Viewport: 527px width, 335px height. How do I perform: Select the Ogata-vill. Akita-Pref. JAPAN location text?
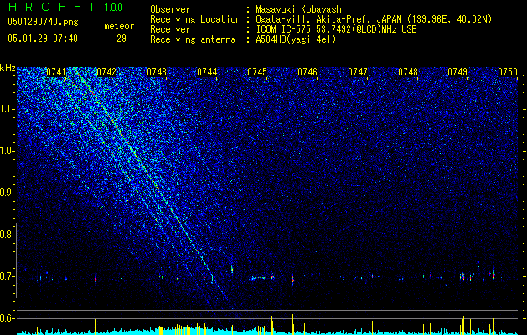click(x=374, y=19)
